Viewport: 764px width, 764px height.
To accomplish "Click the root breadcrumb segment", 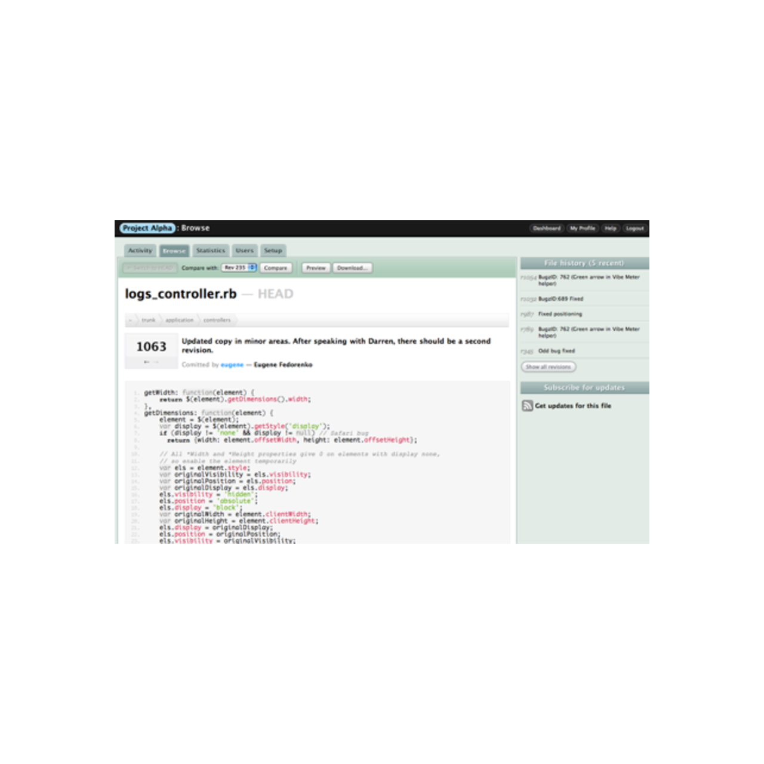I will tap(131, 321).
